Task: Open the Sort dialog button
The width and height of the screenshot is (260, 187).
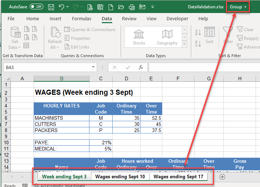Action: [209, 35]
